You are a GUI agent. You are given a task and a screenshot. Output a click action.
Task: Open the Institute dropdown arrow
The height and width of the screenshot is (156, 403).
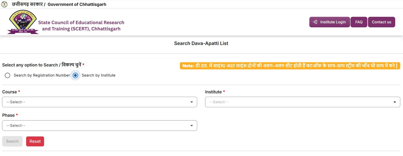coord(395,102)
